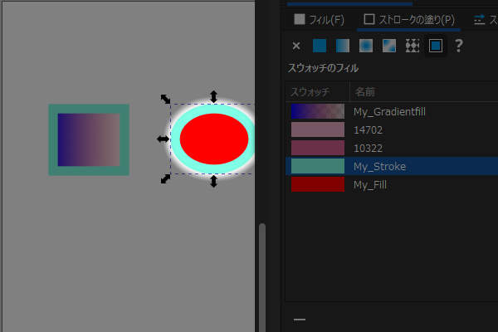The image size is (498, 332).
Task: Click the top-left diagonal scale handle
Action: [x=165, y=99]
